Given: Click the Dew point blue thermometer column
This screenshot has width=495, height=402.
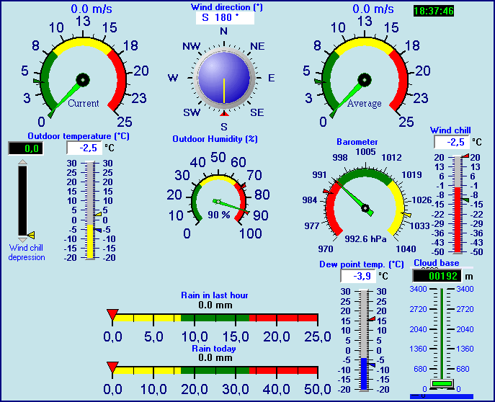Looking at the screenshot, I should [365, 340].
